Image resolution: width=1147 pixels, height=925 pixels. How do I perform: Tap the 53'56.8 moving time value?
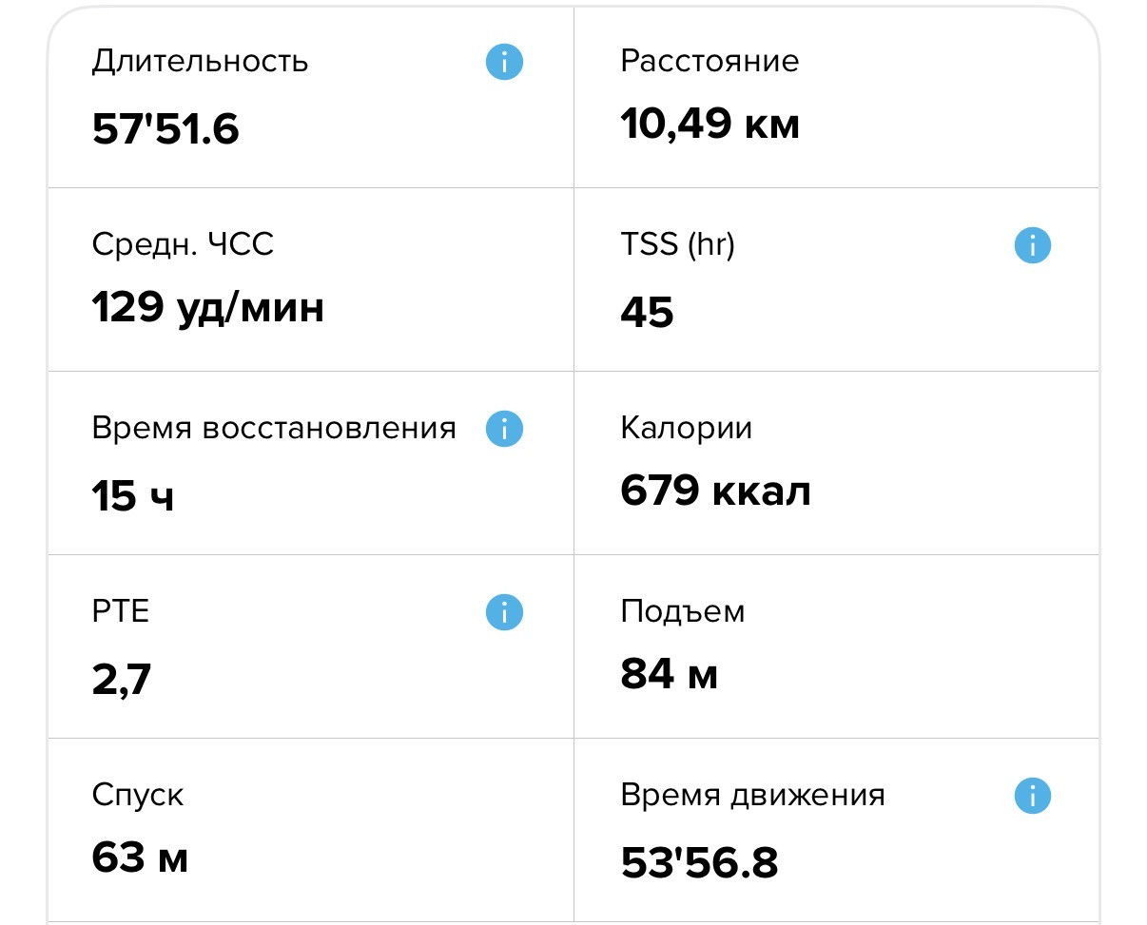click(700, 863)
